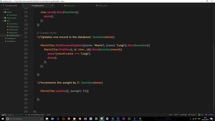The image size is (215, 121).
Task: Click the cursor position indicator in status bar
Action: point(48,115)
